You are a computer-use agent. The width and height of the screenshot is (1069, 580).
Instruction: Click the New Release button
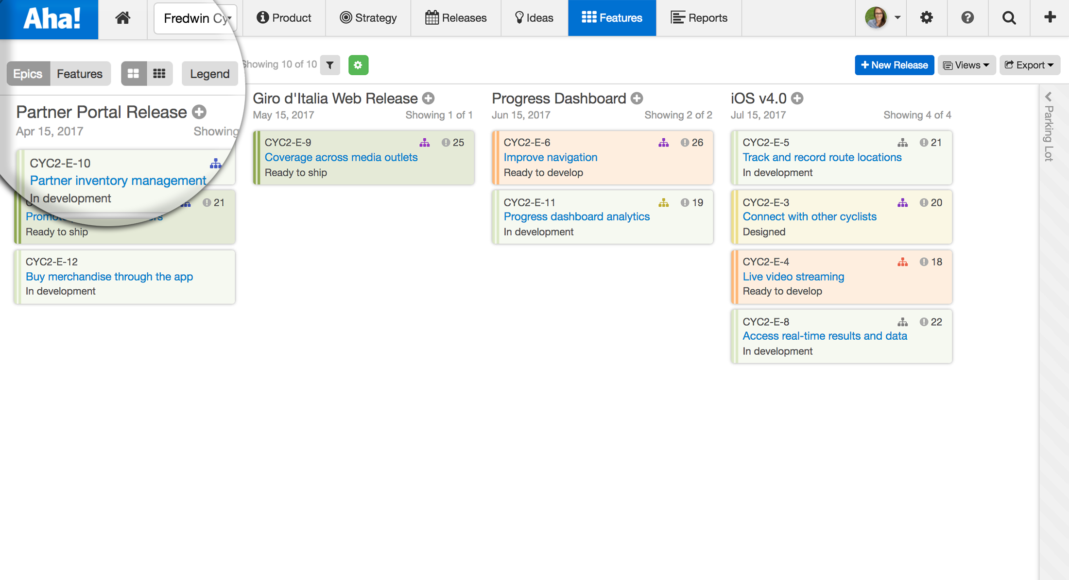point(894,65)
